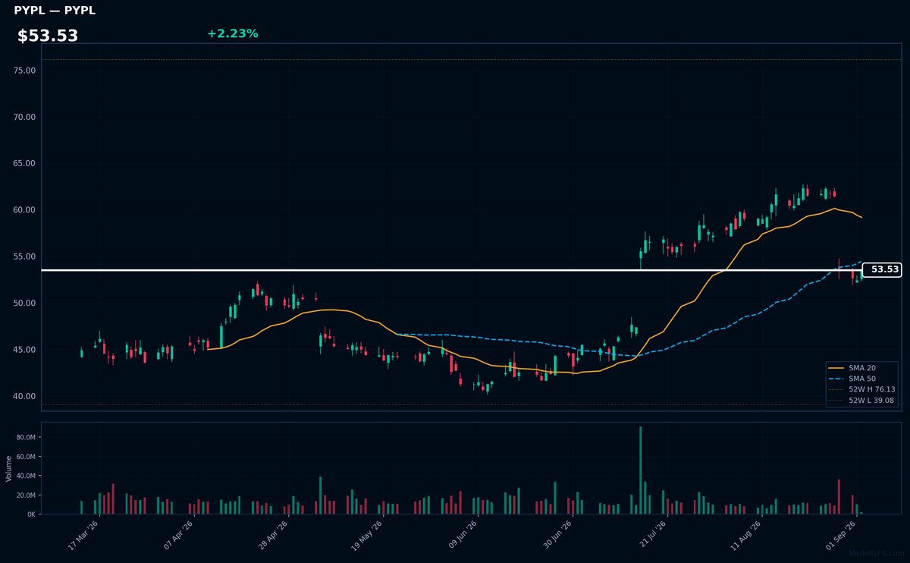Click the 45.00 price axis label
This screenshot has height=563, width=910.
(25, 350)
